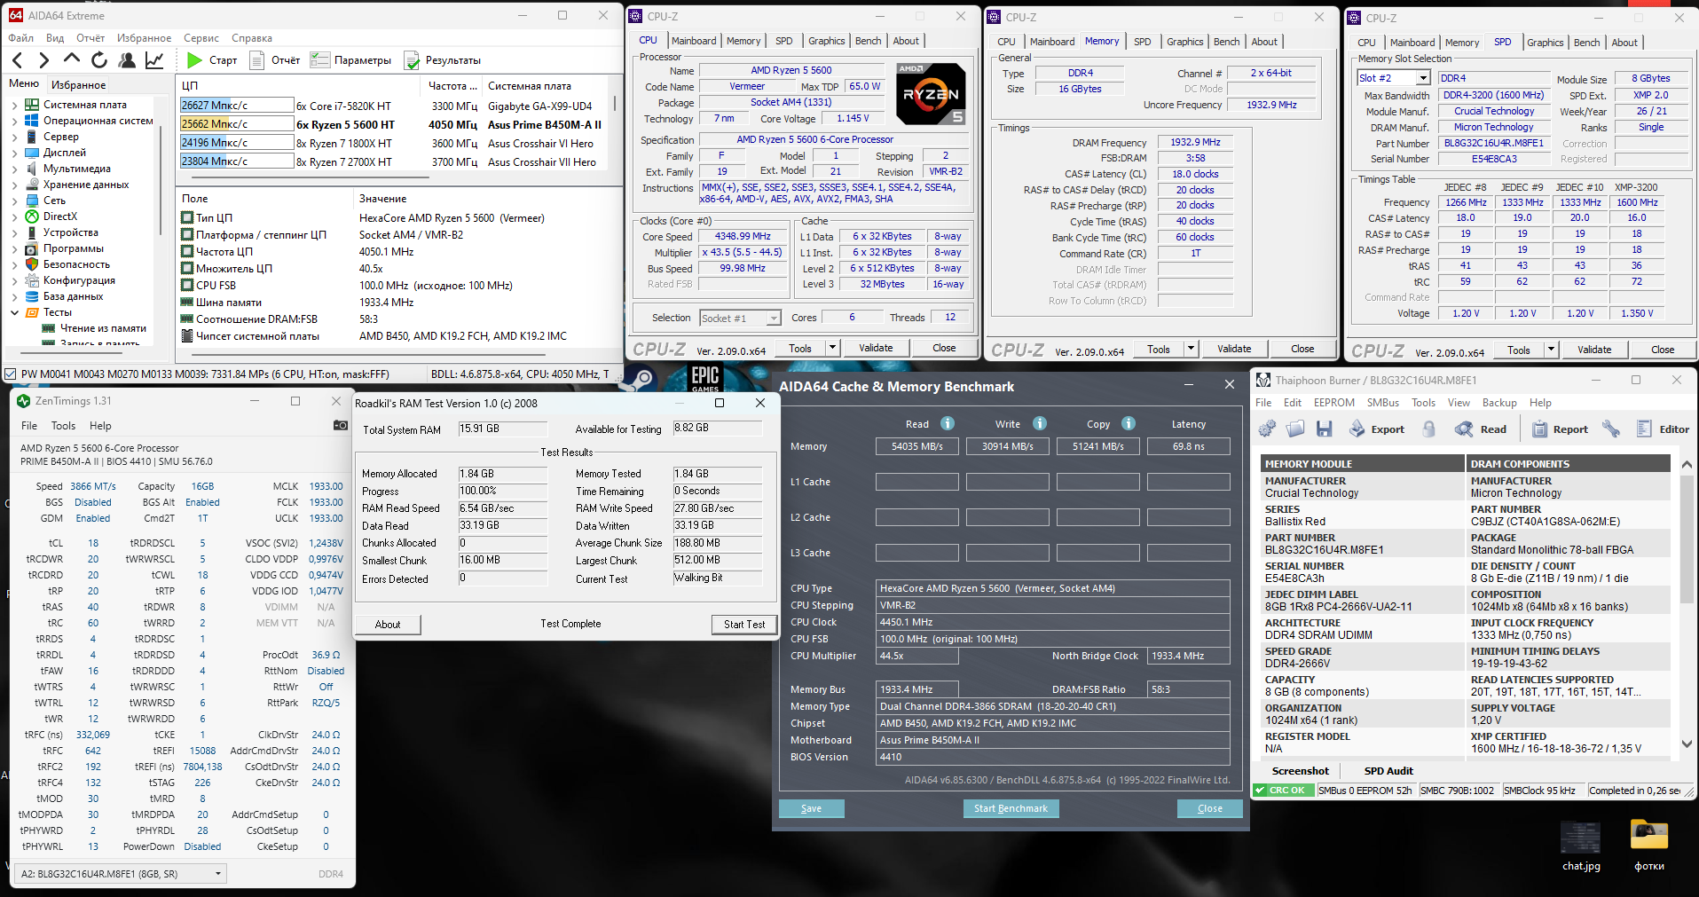This screenshot has width=1699, height=897.
Task: Click Screenshot button in Thaiphoon Burner
Action: (x=1301, y=771)
